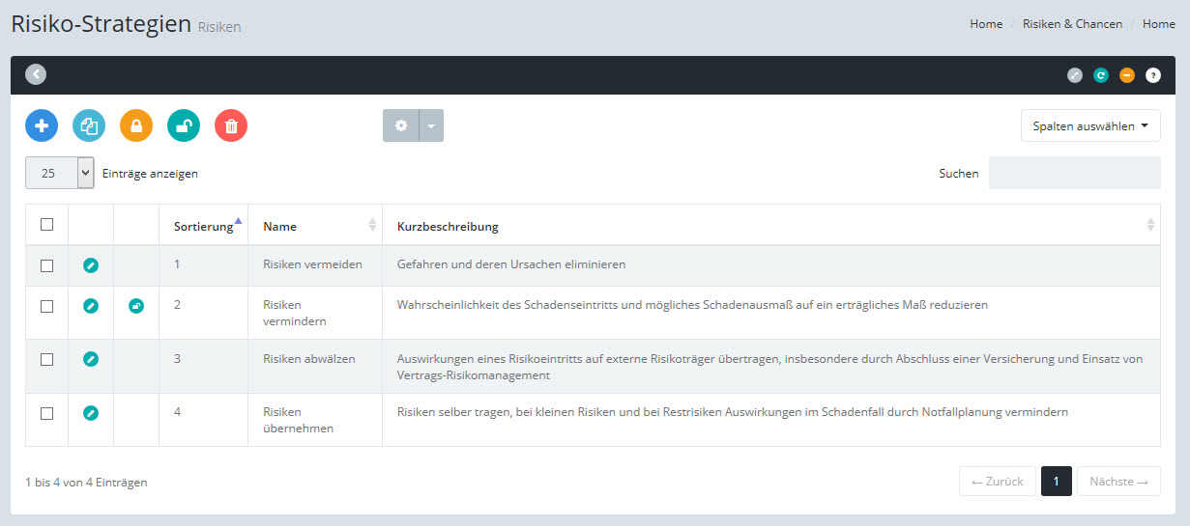
Task: Click the orange lock icon
Action: (136, 125)
